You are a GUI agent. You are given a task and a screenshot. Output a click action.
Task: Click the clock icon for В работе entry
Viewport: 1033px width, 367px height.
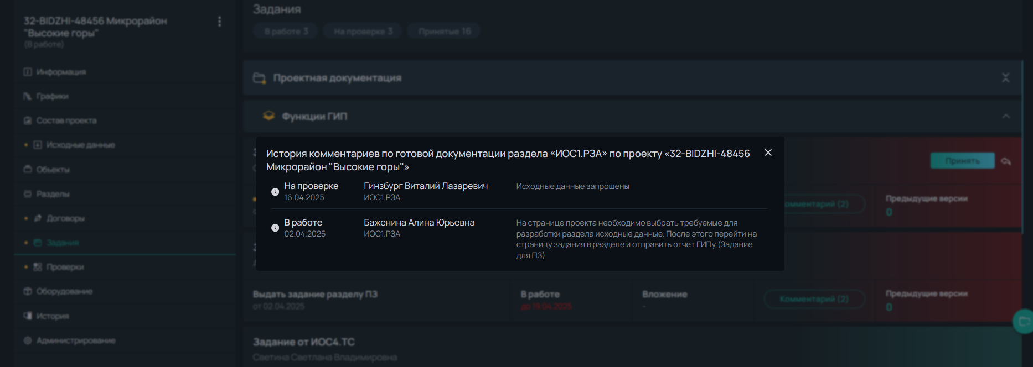pyautogui.click(x=275, y=228)
